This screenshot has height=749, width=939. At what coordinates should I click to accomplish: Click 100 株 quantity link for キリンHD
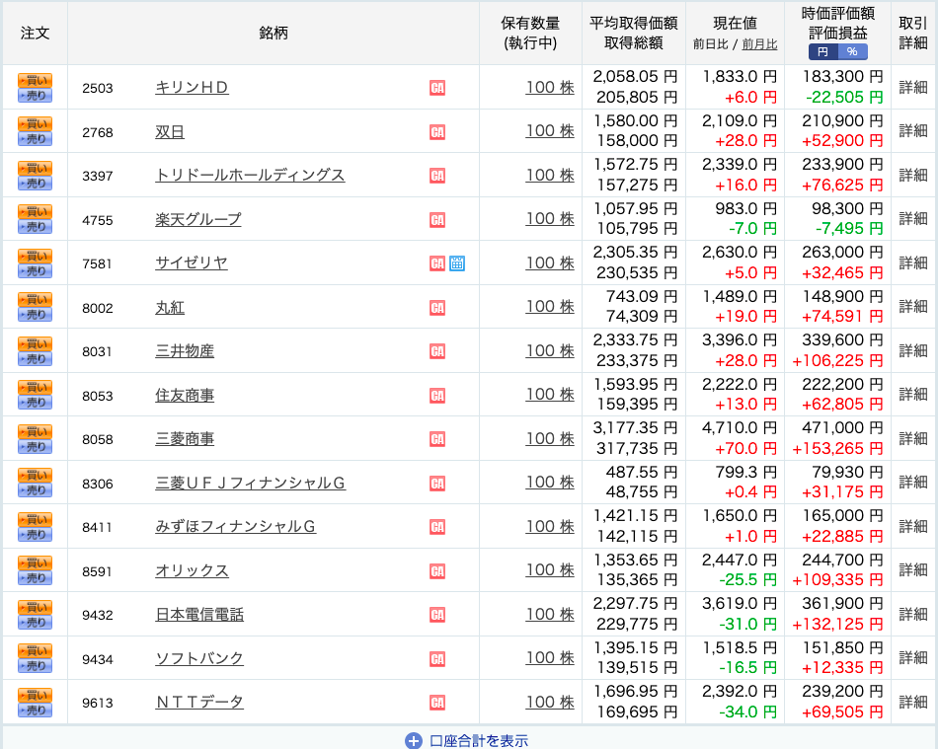pos(550,88)
